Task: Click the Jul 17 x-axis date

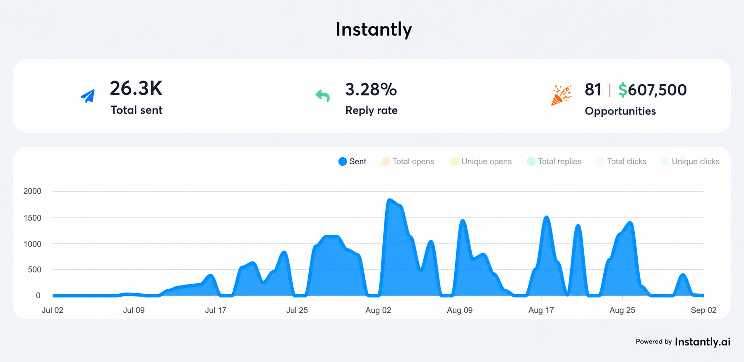Action: (216, 310)
